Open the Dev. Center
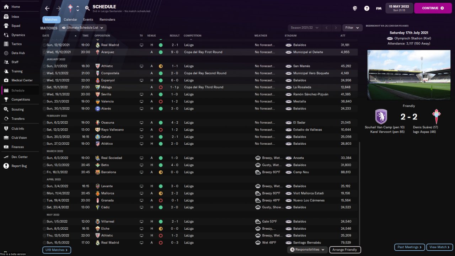This screenshot has height=256, width=455. click(x=20, y=157)
